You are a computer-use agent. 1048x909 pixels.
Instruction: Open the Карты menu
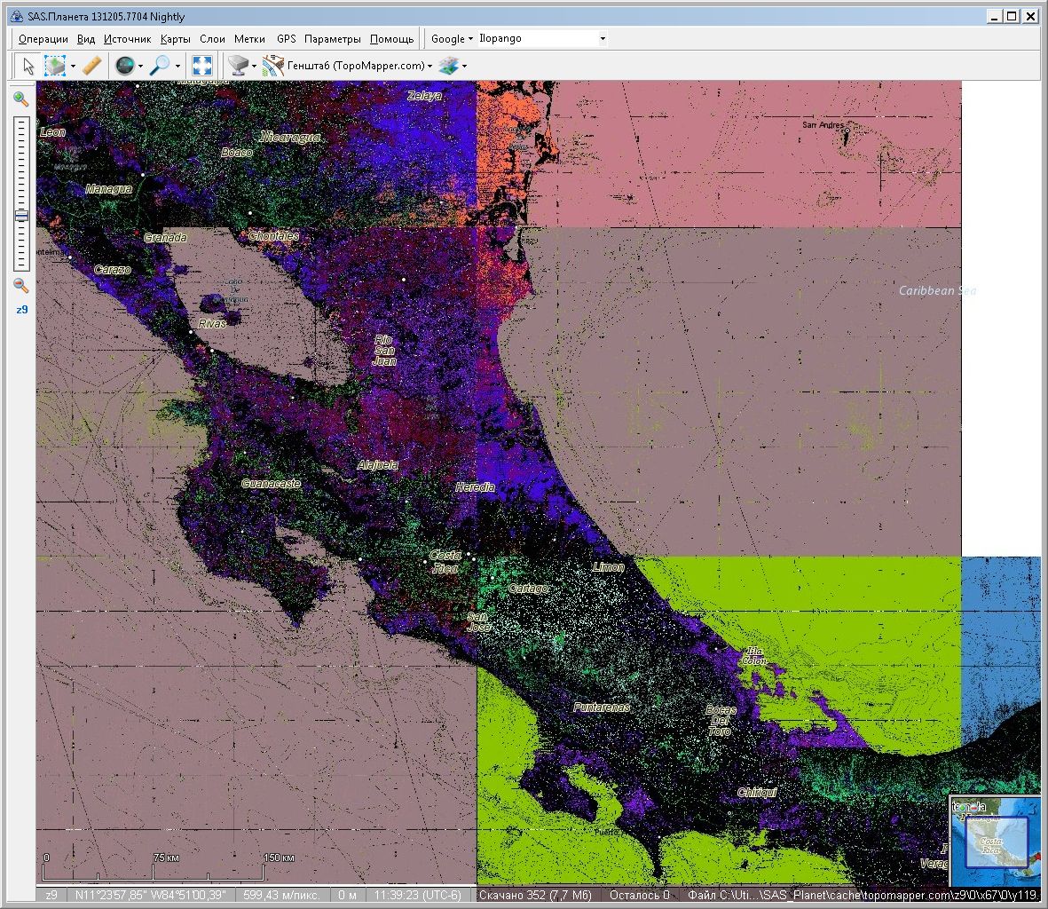click(x=176, y=39)
